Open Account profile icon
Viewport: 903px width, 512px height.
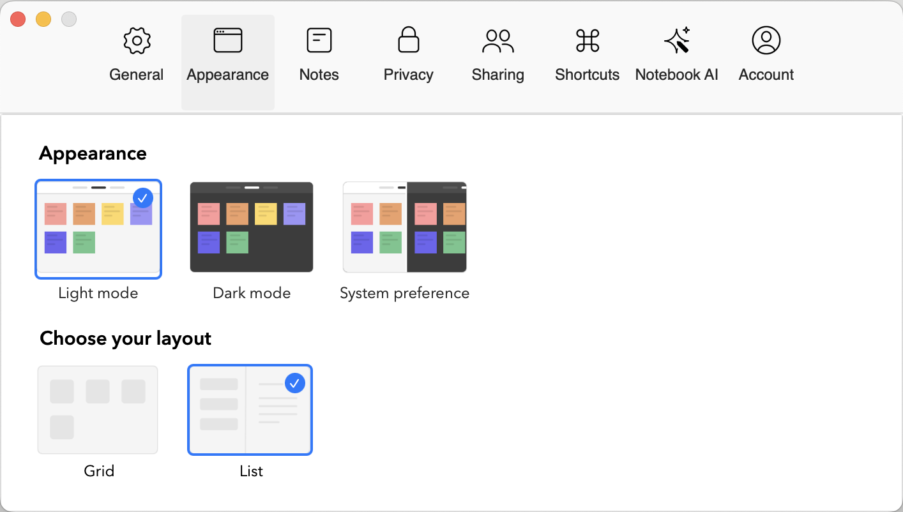click(766, 40)
